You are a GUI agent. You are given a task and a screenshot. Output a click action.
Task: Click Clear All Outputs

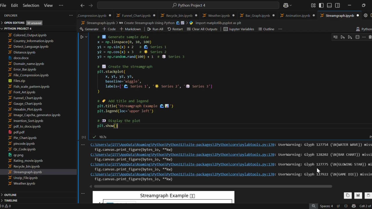tap(202, 29)
